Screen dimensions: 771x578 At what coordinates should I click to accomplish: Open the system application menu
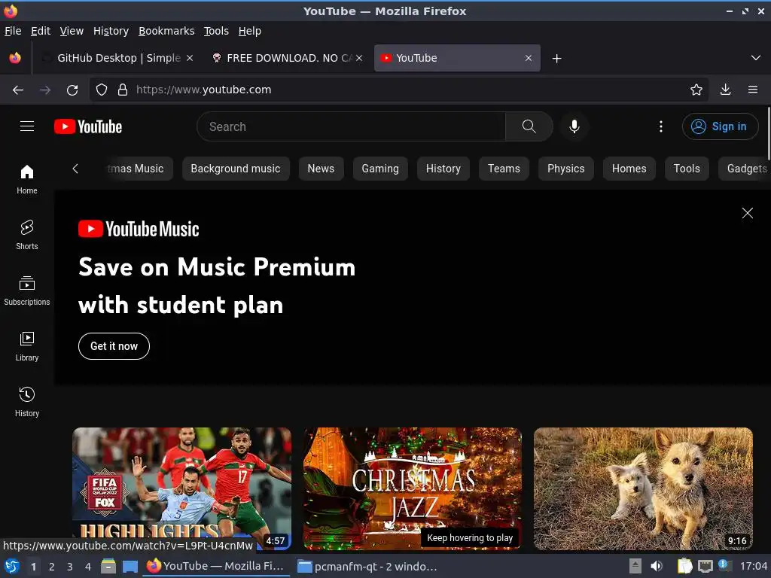click(x=11, y=566)
